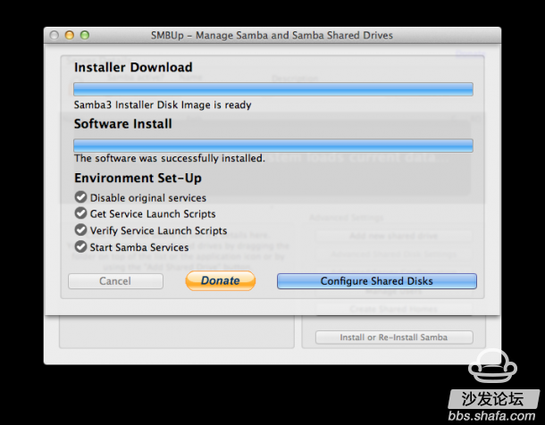
Task: Click the 'Get Service Launch Scripts' label
Action: coord(153,214)
